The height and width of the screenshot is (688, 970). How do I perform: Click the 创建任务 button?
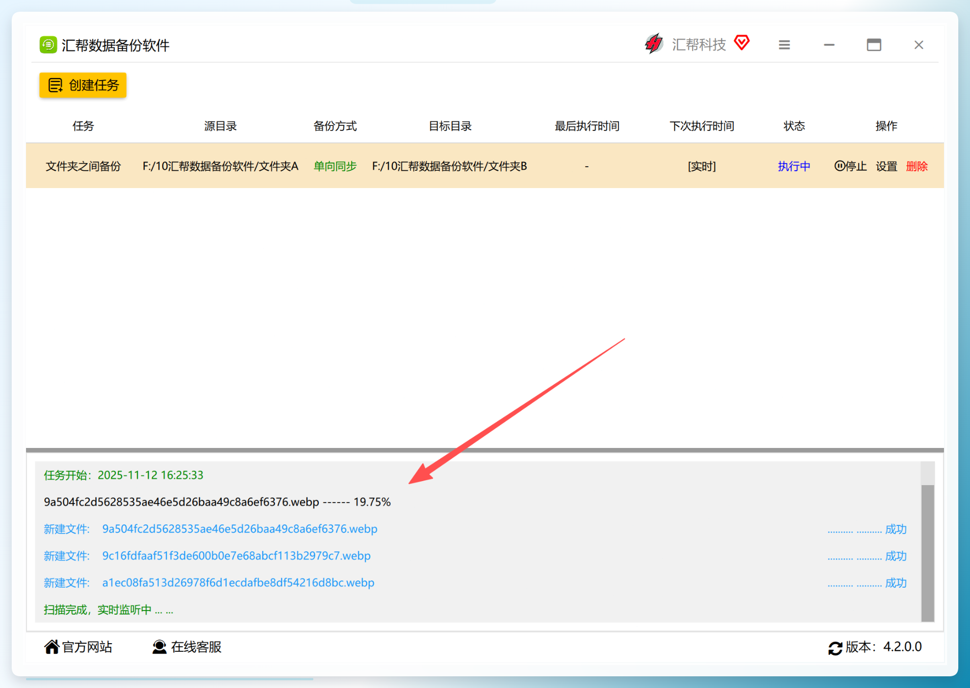coord(83,85)
